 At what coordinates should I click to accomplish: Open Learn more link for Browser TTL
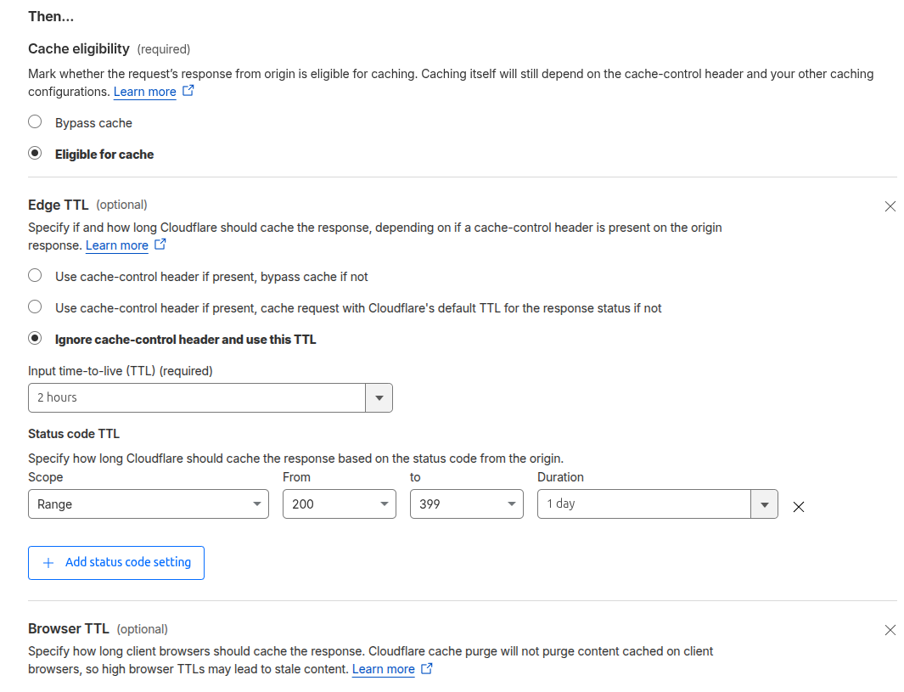click(x=383, y=669)
